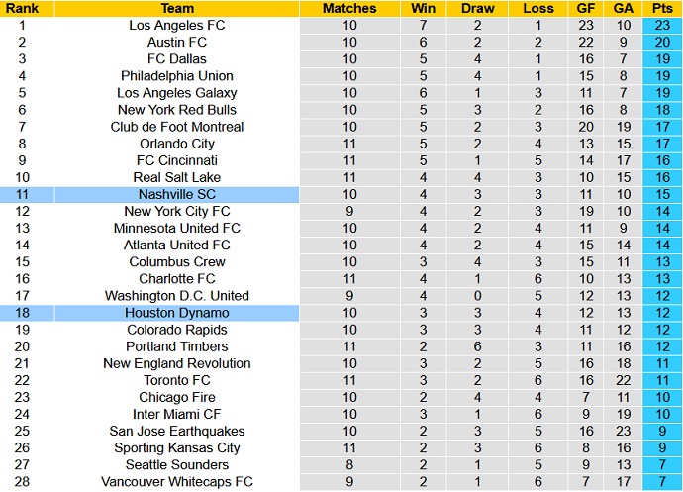
Task: Click the 23 points cell for Los Angeles FC
Action: tap(661, 25)
